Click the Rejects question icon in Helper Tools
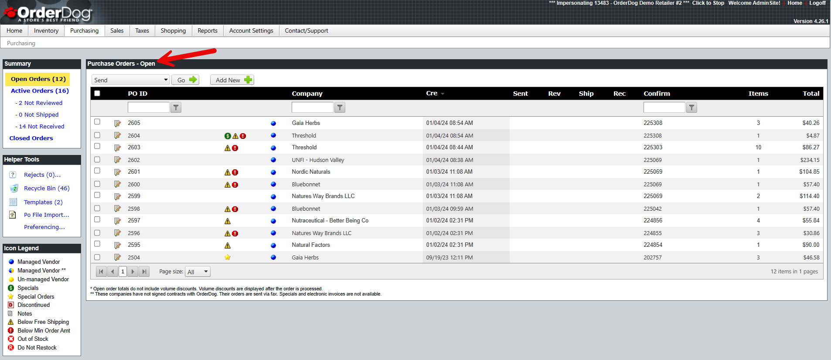Viewport: 831px width, 360px height. (13, 175)
